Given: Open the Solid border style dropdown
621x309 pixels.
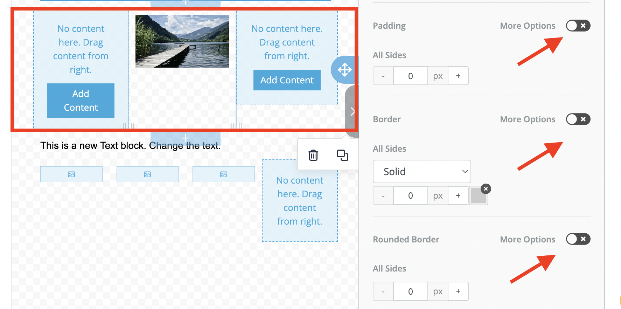Looking at the screenshot, I should [x=422, y=171].
